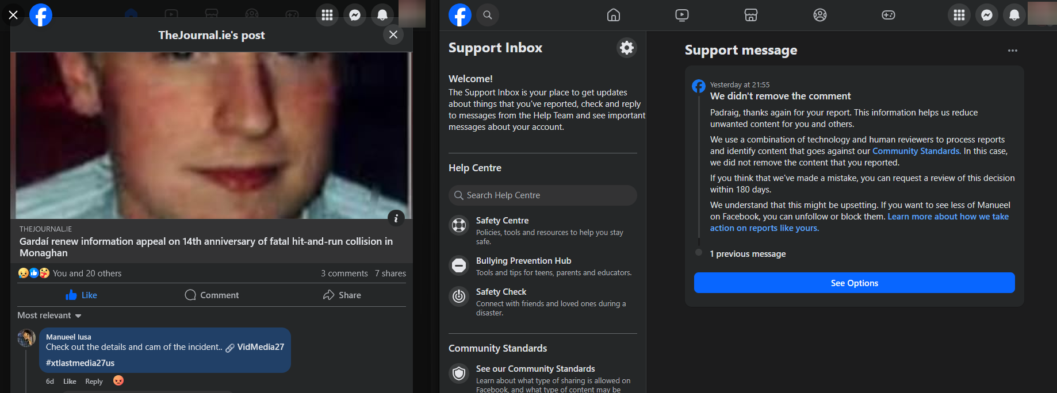Open the Marketplace tab
Image resolution: width=1057 pixels, height=393 pixels.
click(751, 15)
